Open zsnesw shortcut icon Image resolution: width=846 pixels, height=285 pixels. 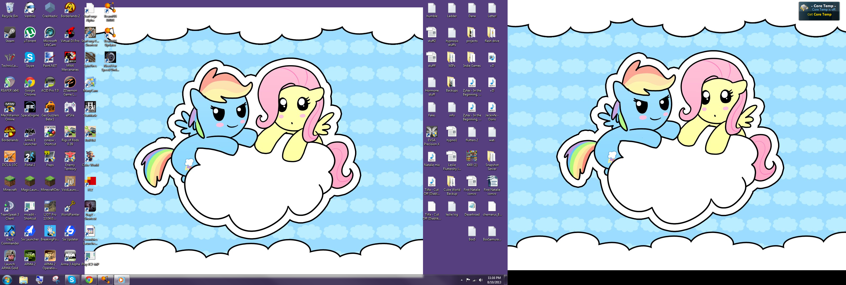point(50,136)
